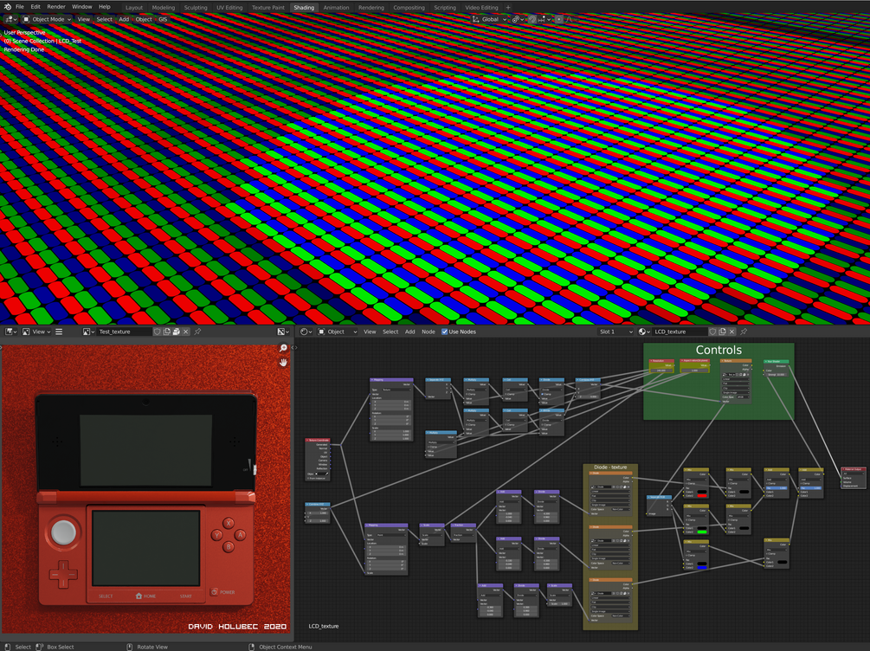This screenshot has width=870, height=651.
Task: Browse materials with the sphere icon
Action: [644, 332]
